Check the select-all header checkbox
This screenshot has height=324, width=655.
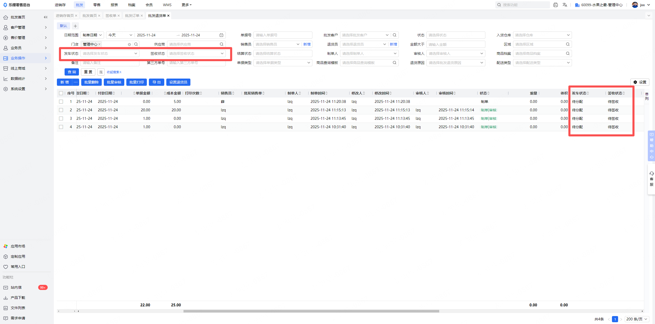click(61, 93)
